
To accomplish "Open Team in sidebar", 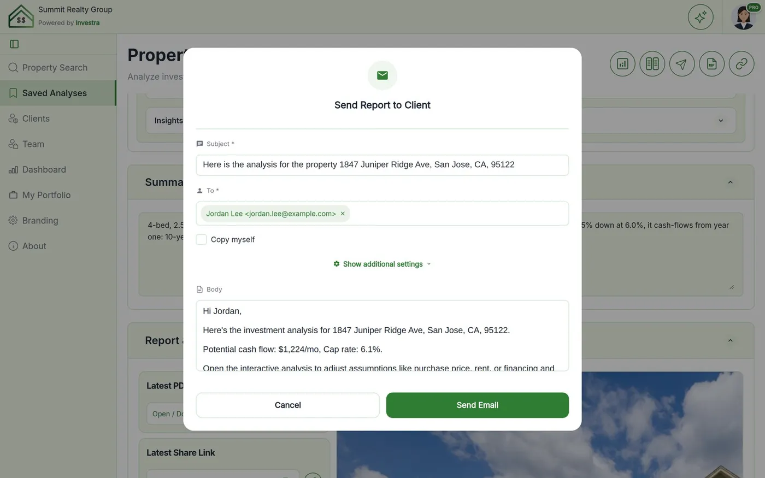I will point(58,144).
